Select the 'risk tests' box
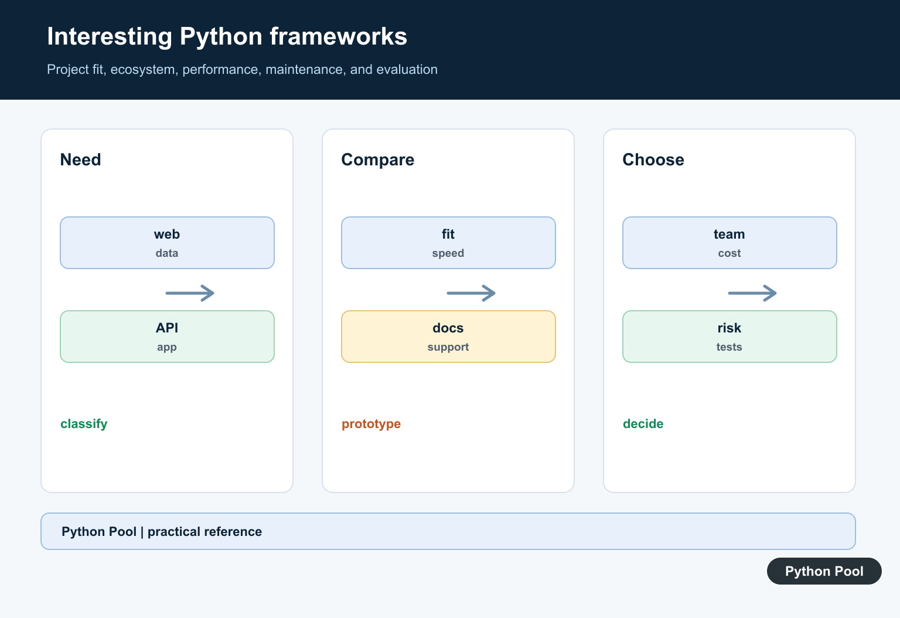The image size is (900, 618). [729, 337]
